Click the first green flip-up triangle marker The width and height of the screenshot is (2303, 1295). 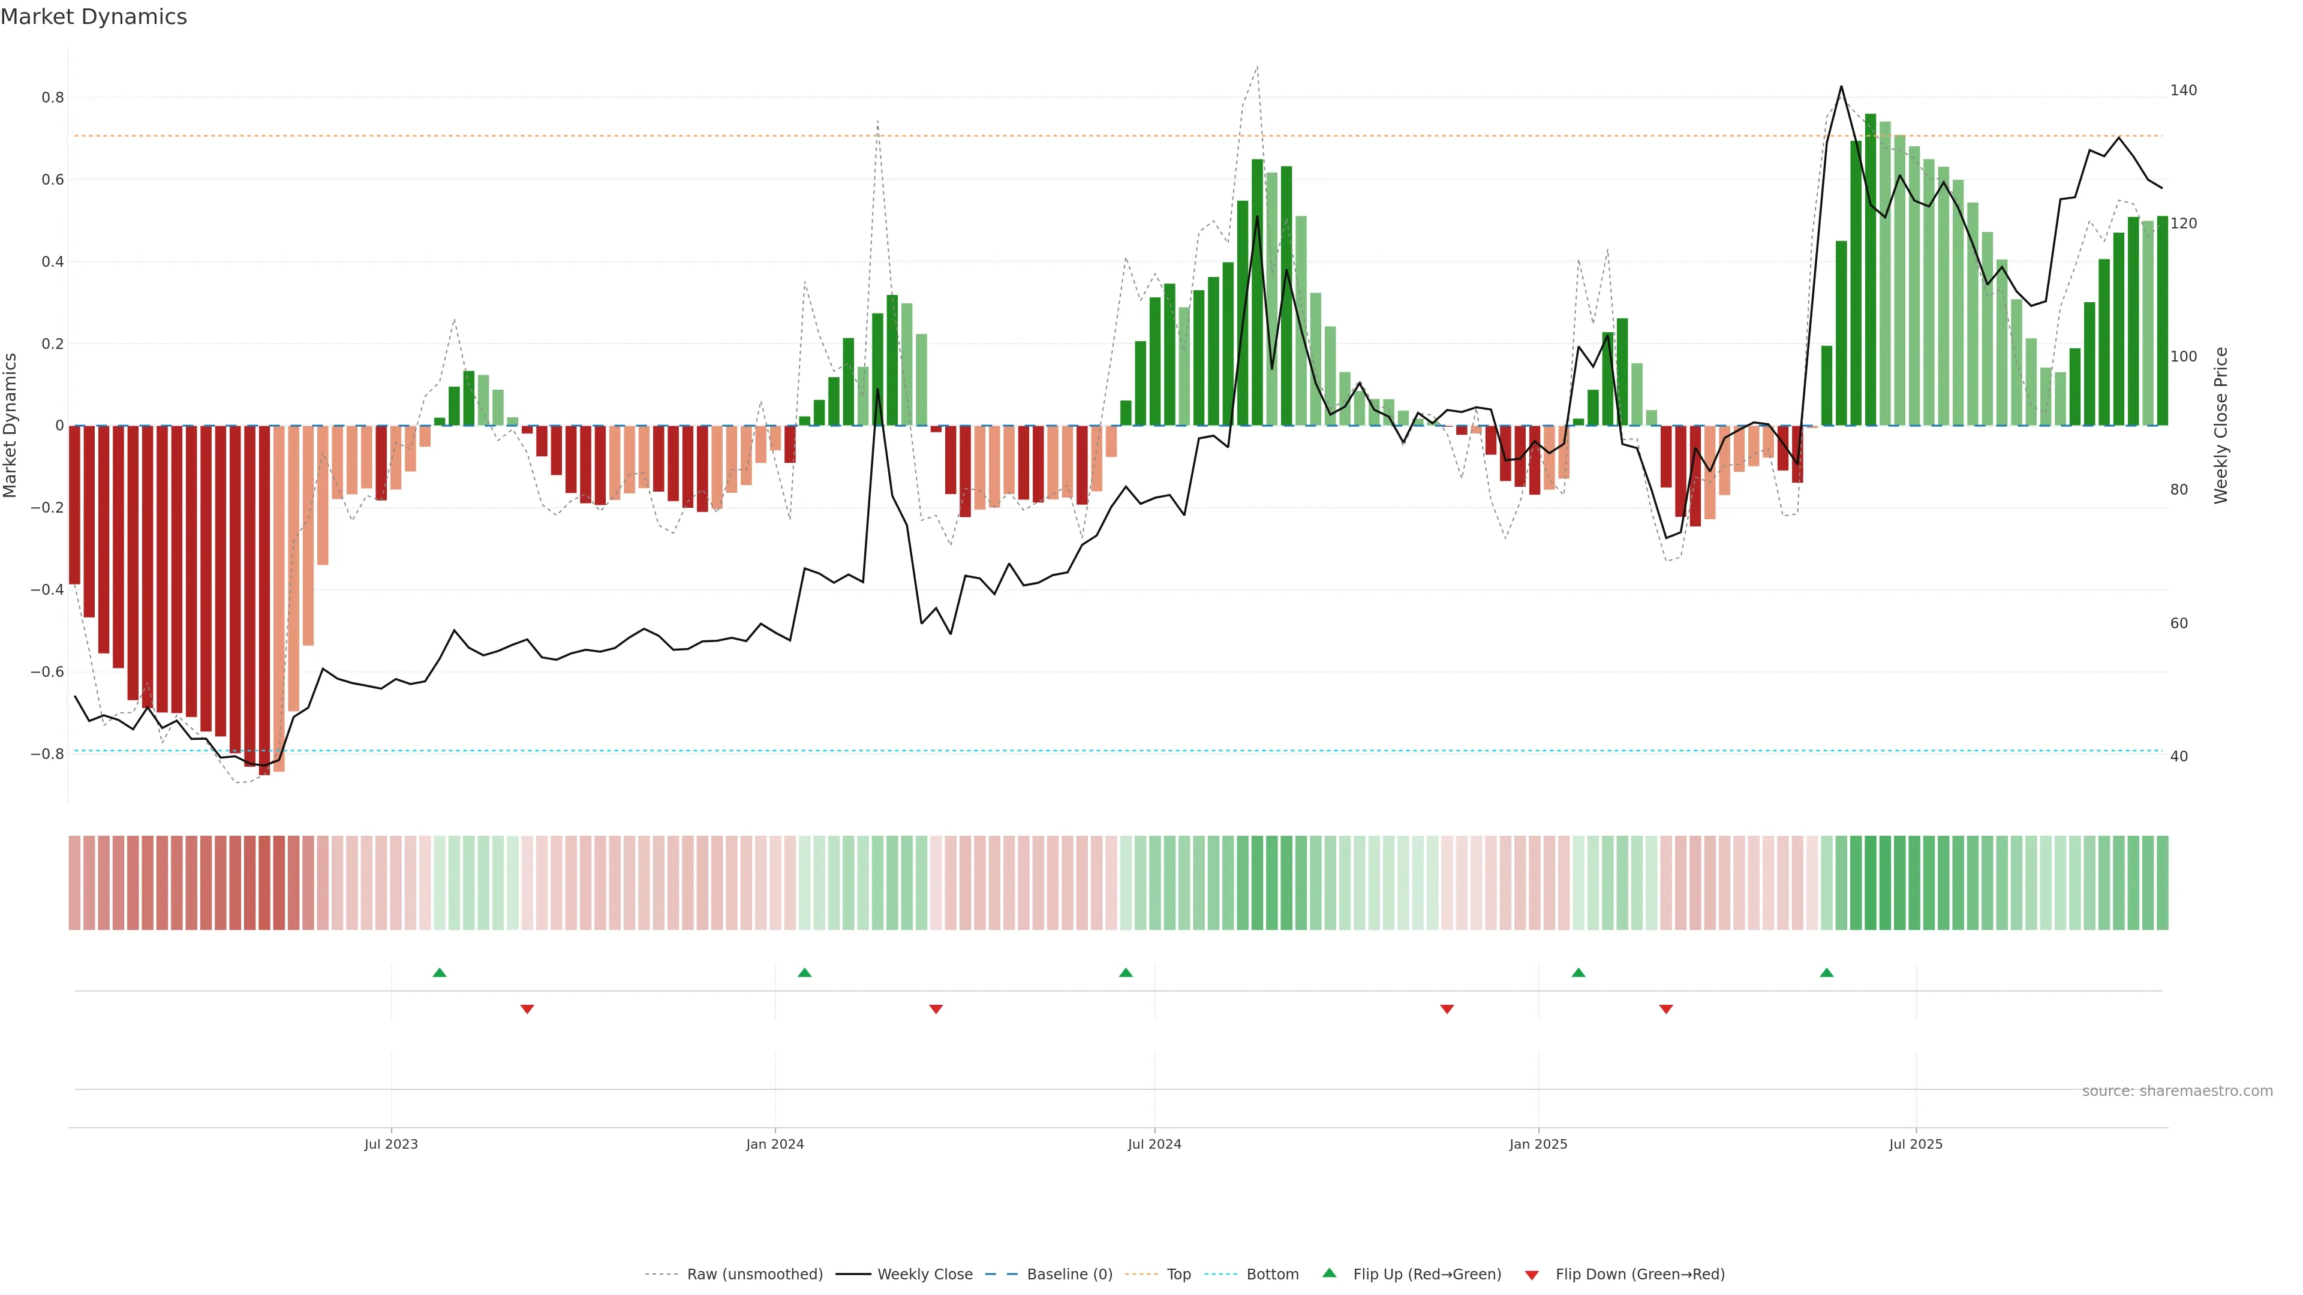439,972
